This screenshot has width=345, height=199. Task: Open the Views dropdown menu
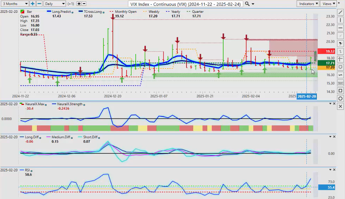tap(328, 4)
